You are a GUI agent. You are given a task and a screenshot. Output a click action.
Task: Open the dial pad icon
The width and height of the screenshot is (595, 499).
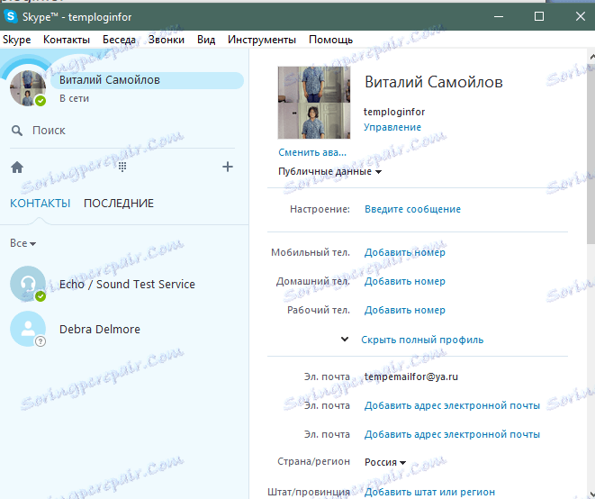(x=122, y=167)
